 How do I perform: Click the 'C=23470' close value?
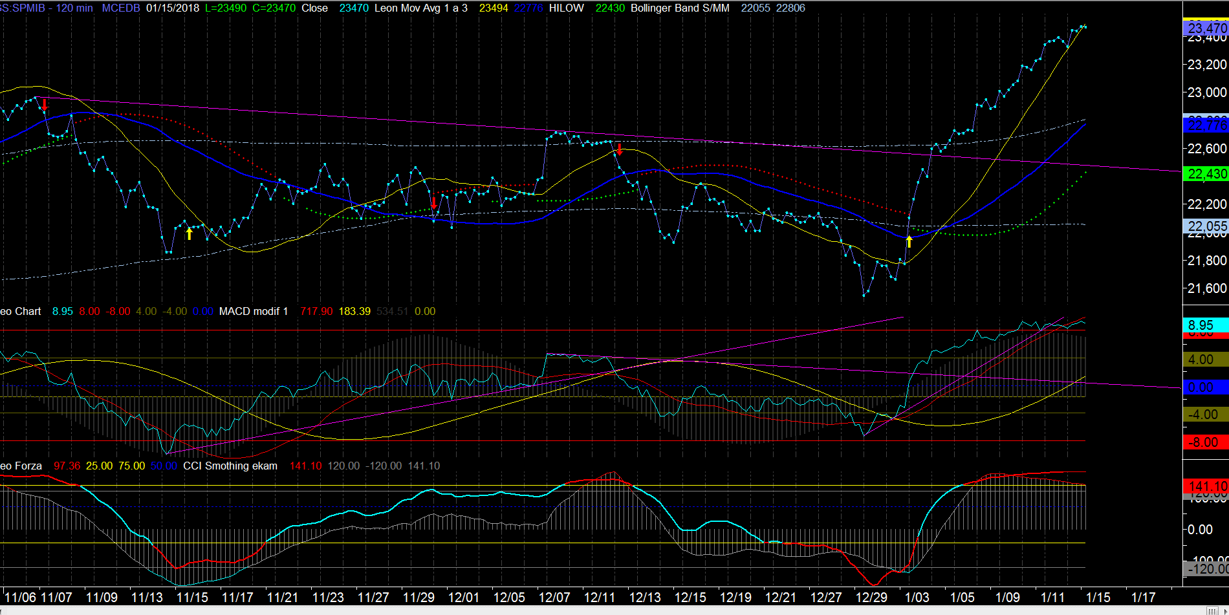(274, 8)
